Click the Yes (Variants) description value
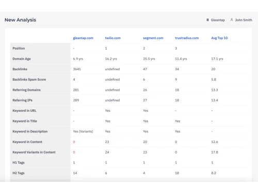The width and height of the screenshot is (258, 194). (83, 131)
